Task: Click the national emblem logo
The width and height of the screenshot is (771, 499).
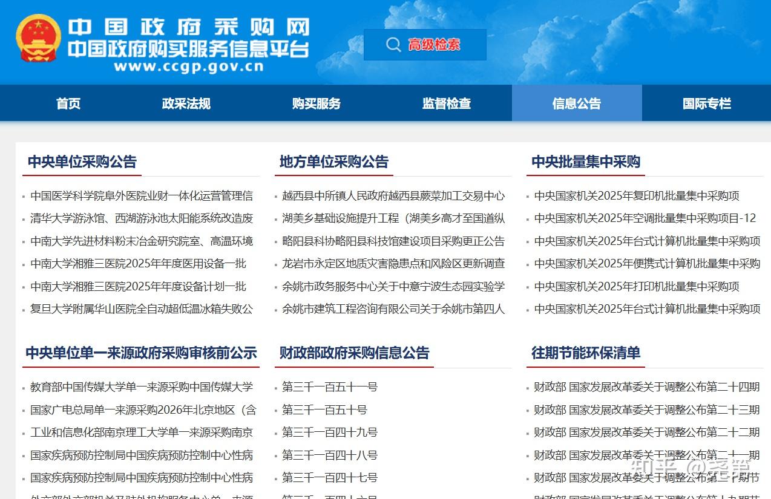Action: click(39, 38)
